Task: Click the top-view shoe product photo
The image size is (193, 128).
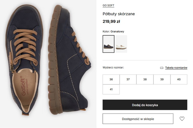Action: coord(25,60)
